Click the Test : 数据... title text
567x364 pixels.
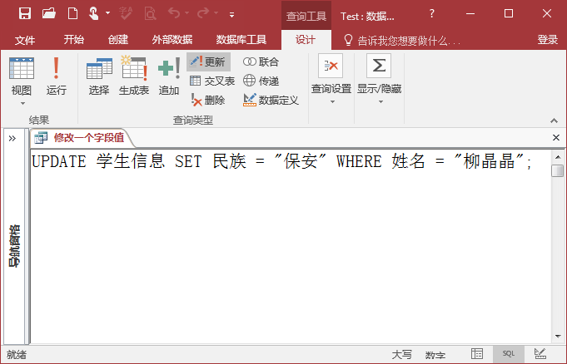(367, 17)
